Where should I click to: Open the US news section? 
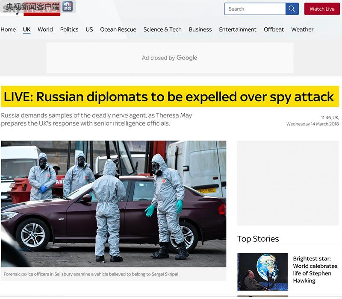(x=89, y=29)
